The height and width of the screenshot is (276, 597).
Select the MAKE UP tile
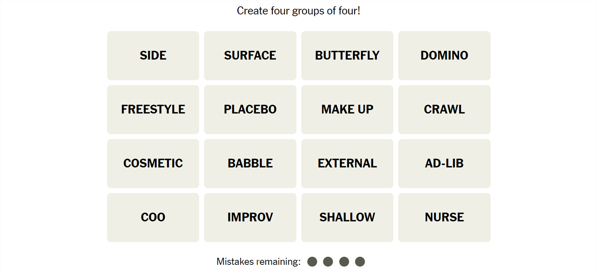tap(347, 110)
